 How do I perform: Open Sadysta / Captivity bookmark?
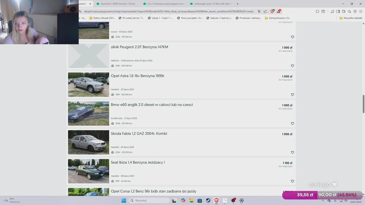[219, 18]
